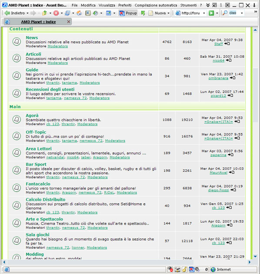Select the AMD Planet :: Indice tab
Viewport: 260px width, 274px height.
coord(38,22)
